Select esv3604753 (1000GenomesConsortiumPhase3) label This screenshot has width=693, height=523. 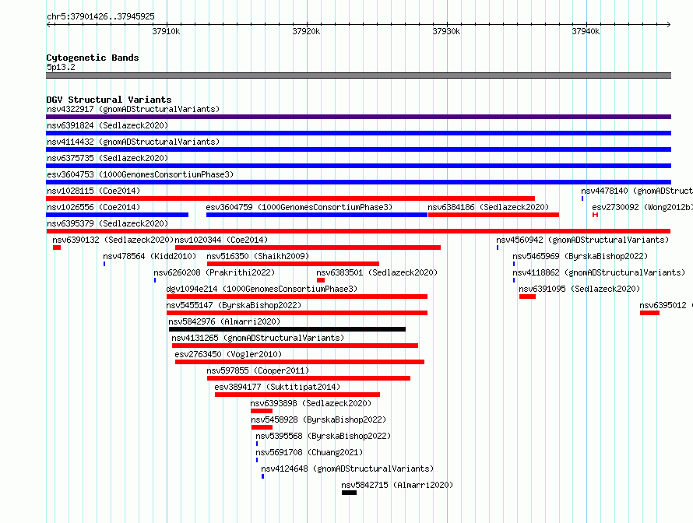[x=140, y=174]
